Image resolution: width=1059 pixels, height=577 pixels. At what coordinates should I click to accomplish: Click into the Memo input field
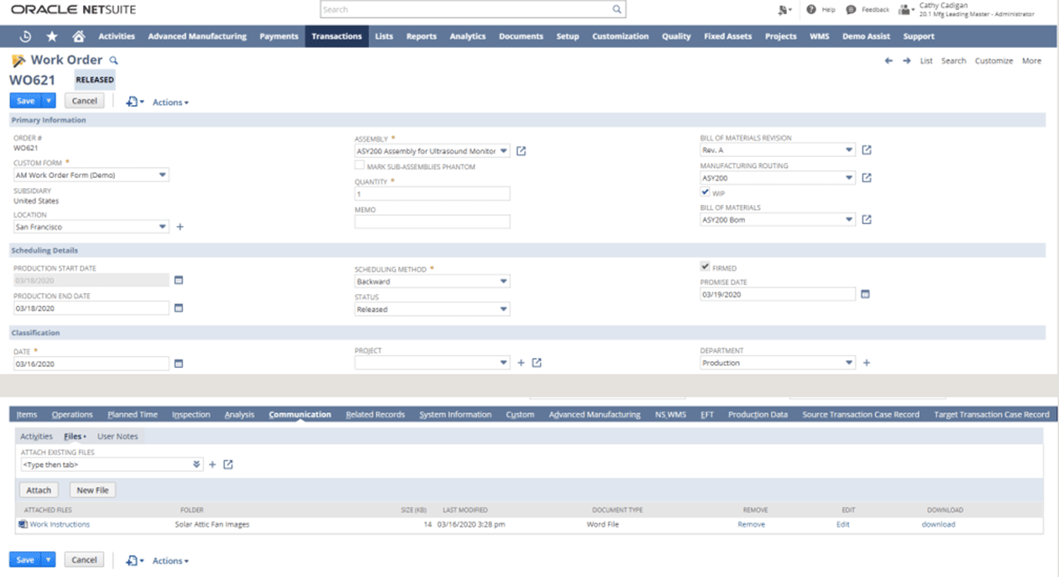tap(432, 222)
